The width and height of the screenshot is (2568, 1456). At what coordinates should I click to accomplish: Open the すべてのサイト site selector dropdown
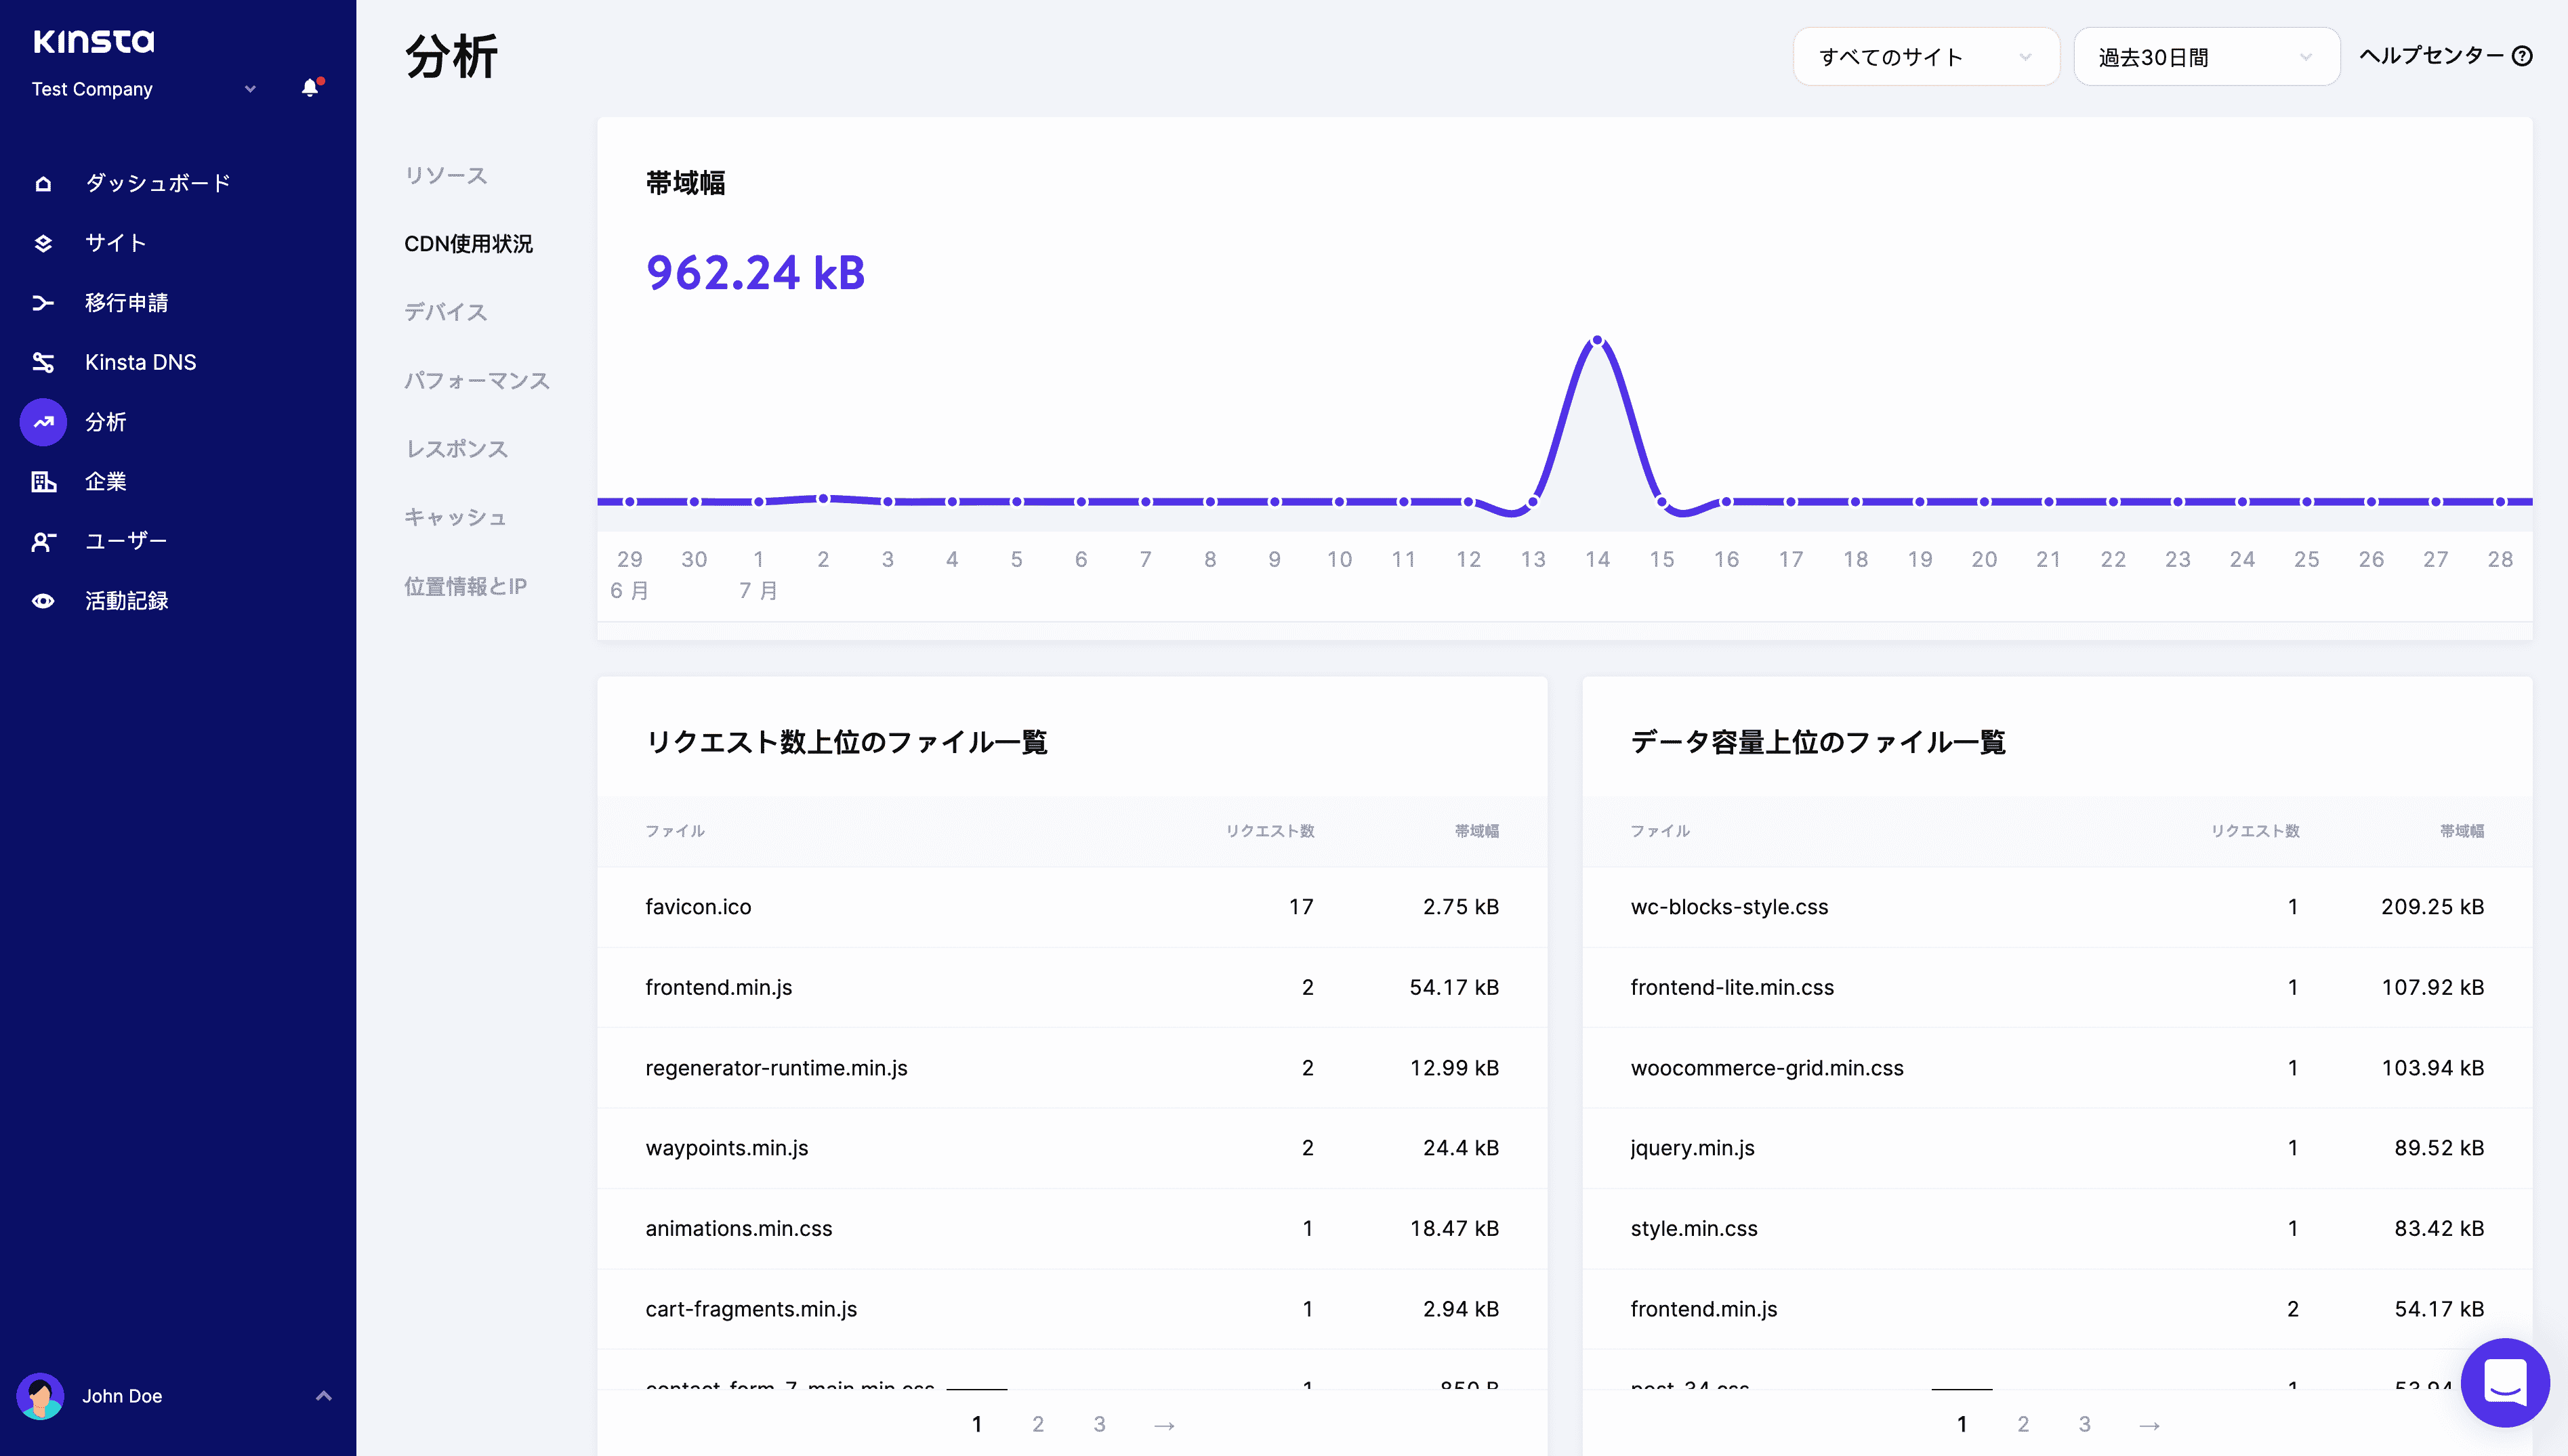tap(1925, 57)
